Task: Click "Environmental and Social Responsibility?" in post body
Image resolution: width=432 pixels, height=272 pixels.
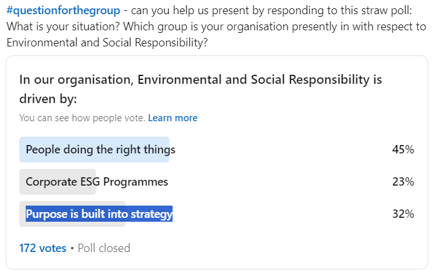Action: point(107,43)
